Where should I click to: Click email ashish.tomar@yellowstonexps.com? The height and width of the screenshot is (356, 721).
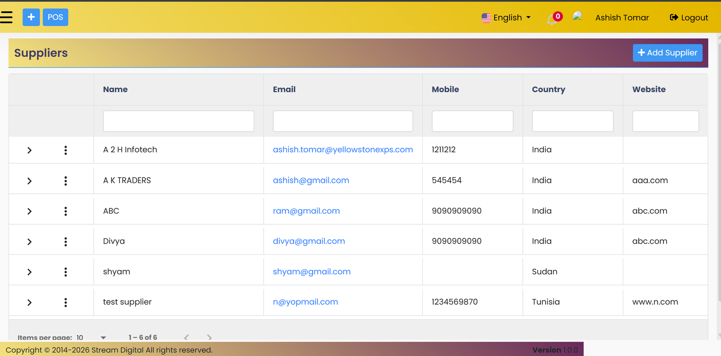pyautogui.click(x=343, y=150)
